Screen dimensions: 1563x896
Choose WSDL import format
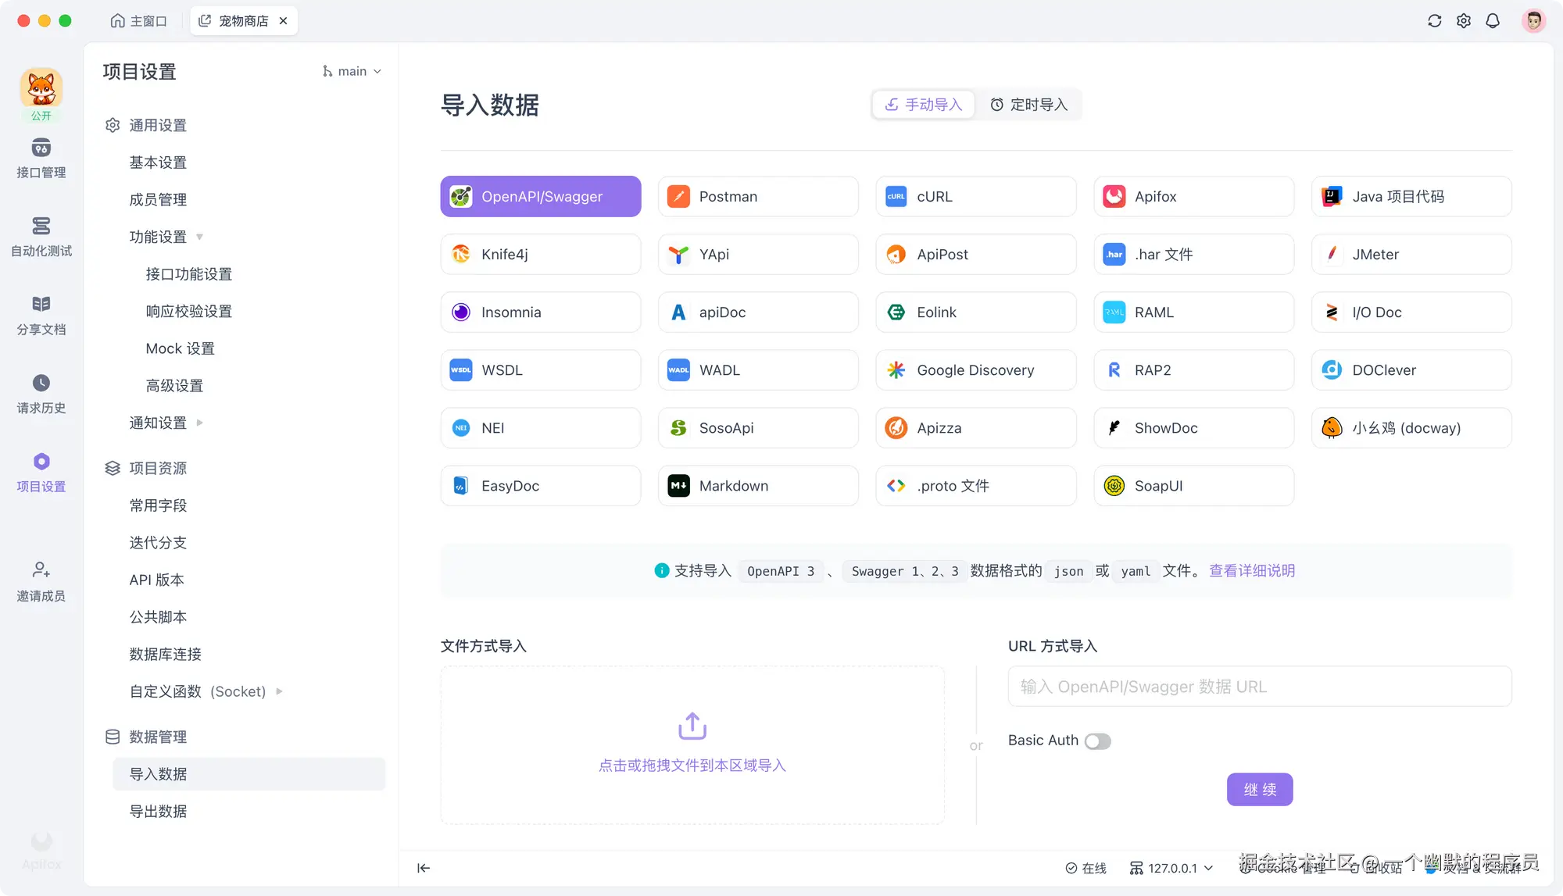pos(541,370)
